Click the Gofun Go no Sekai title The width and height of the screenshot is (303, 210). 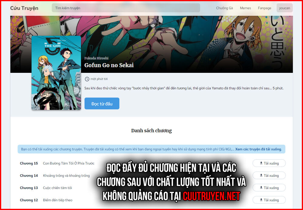point(109,65)
